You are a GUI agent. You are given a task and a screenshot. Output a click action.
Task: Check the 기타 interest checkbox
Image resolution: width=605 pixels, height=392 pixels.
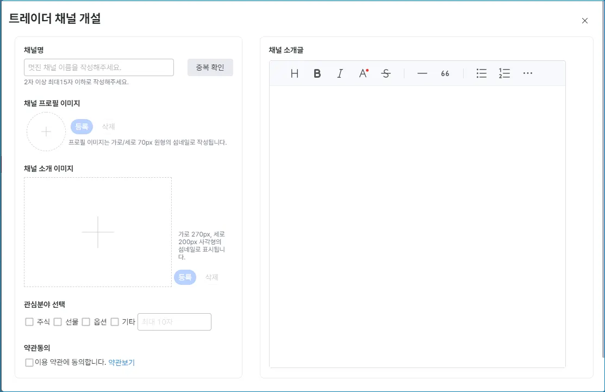tap(115, 322)
